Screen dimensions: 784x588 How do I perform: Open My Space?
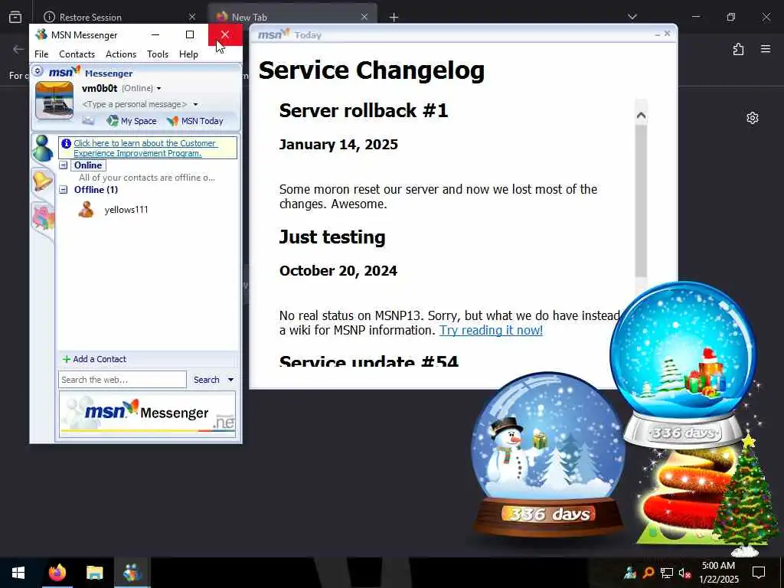click(132, 121)
